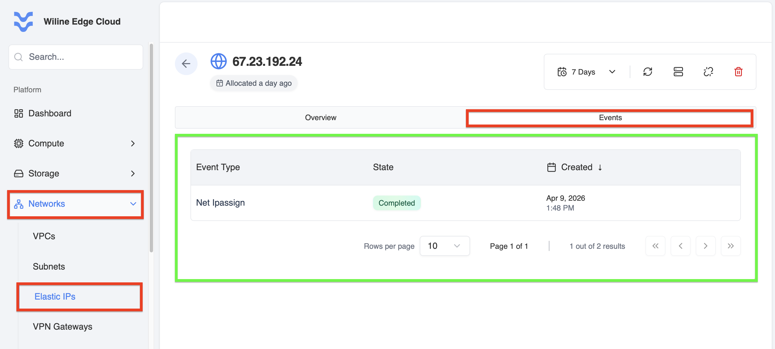This screenshot has width=775, height=349.
Task: Click the calendar clock icon by 7 Days
Action: [x=562, y=72]
